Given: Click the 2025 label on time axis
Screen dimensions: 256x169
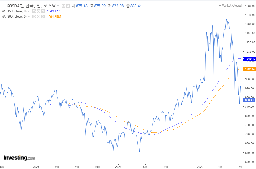Looking at the screenshot, I should (118, 167).
